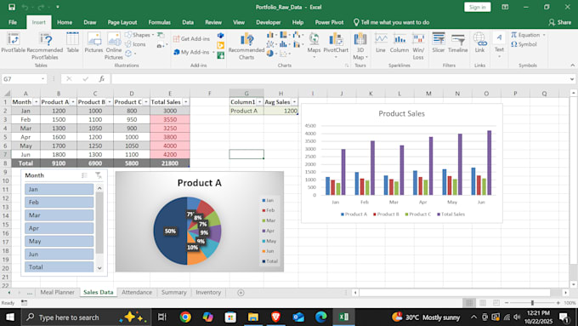Switch to Page Break Preview view
This screenshot has height=326, width=578.
pos(496,303)
